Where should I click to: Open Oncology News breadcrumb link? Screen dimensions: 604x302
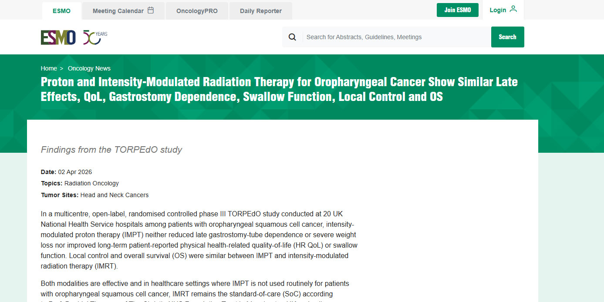(89, 68)
